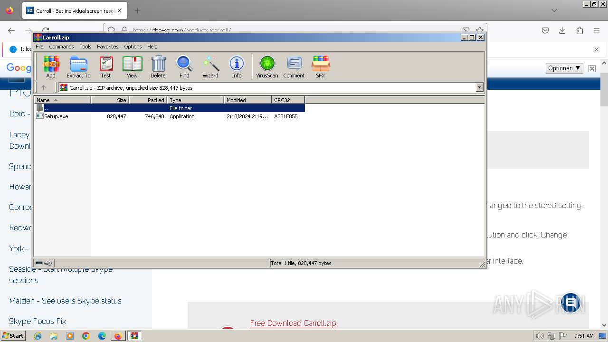The height and width of the screenshot is (342, 608).
Task: Open a new Firefox tab plus button
Action: 137,10
